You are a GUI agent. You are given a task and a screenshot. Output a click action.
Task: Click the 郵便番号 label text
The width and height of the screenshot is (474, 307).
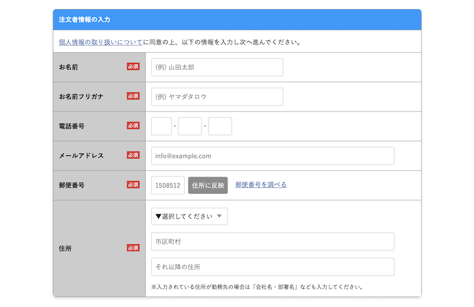coord(72,186)
